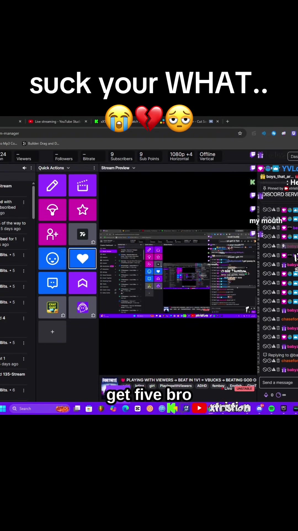Open a new browser tab

pos(227,121)
